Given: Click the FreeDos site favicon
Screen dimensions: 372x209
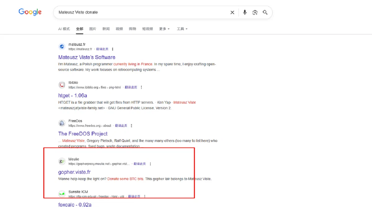Looking at the screenshot, I should [x=62, y=123].
